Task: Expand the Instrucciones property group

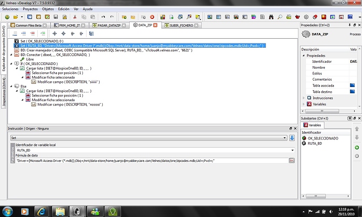Action: pyautogui.click(x=304, y=98)
